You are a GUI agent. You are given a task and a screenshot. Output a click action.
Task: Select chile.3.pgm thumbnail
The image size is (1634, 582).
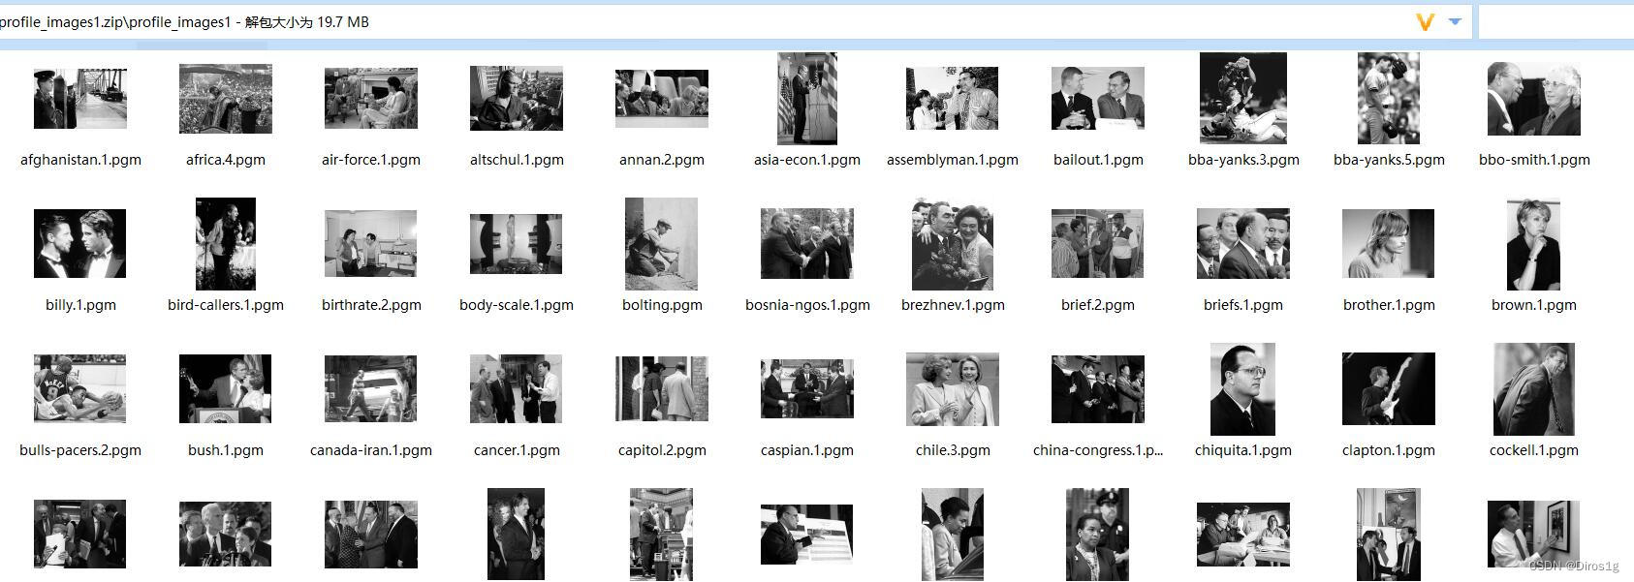point(953,389)
